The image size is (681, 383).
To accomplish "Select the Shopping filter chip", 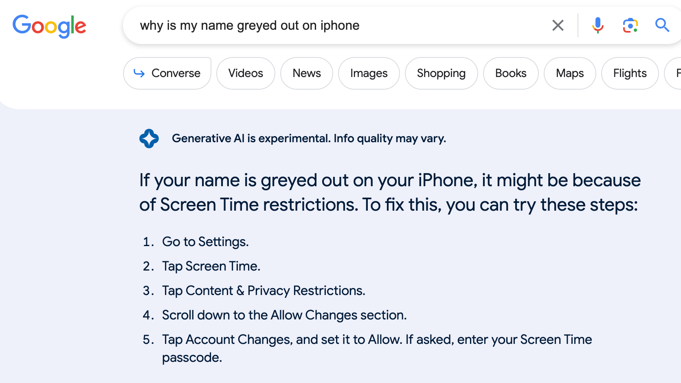I will (x=441, y=73).
